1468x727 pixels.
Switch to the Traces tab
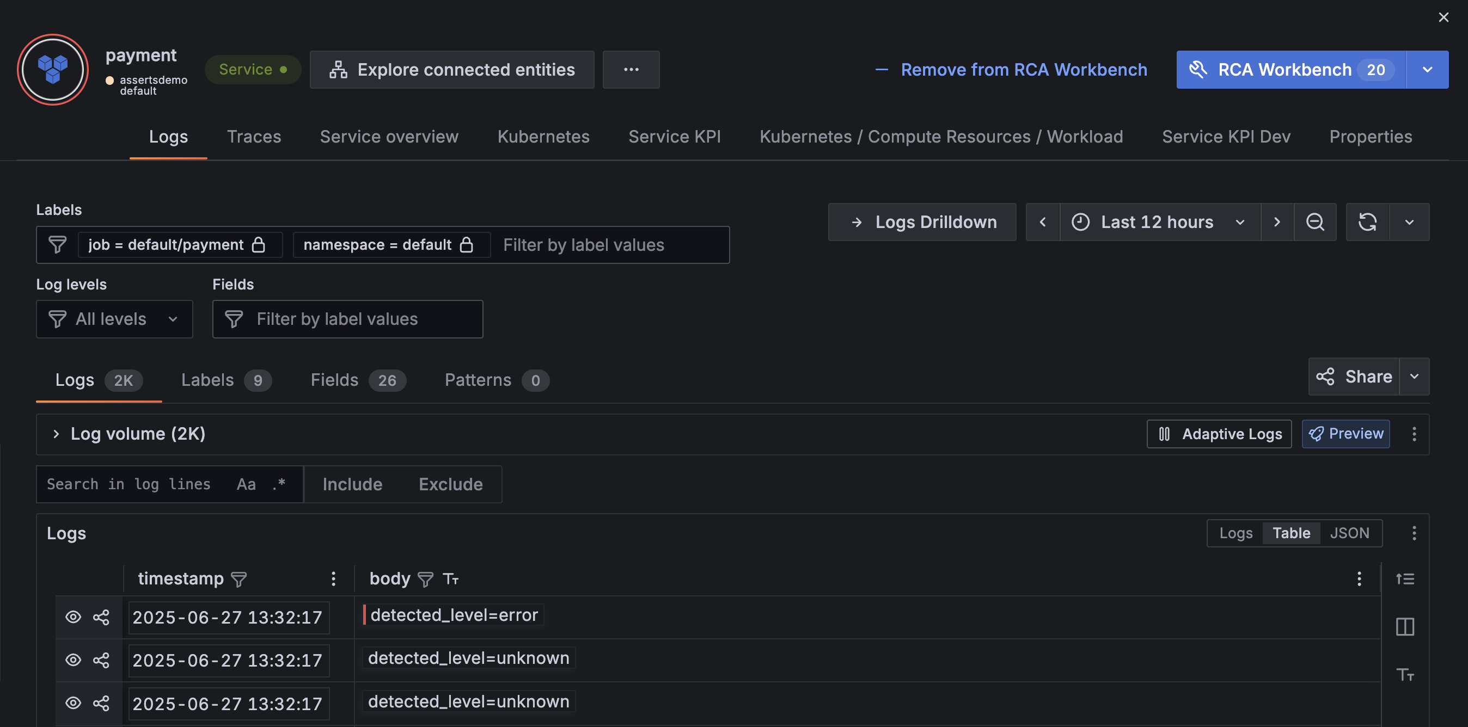click(x=254, y=137)
